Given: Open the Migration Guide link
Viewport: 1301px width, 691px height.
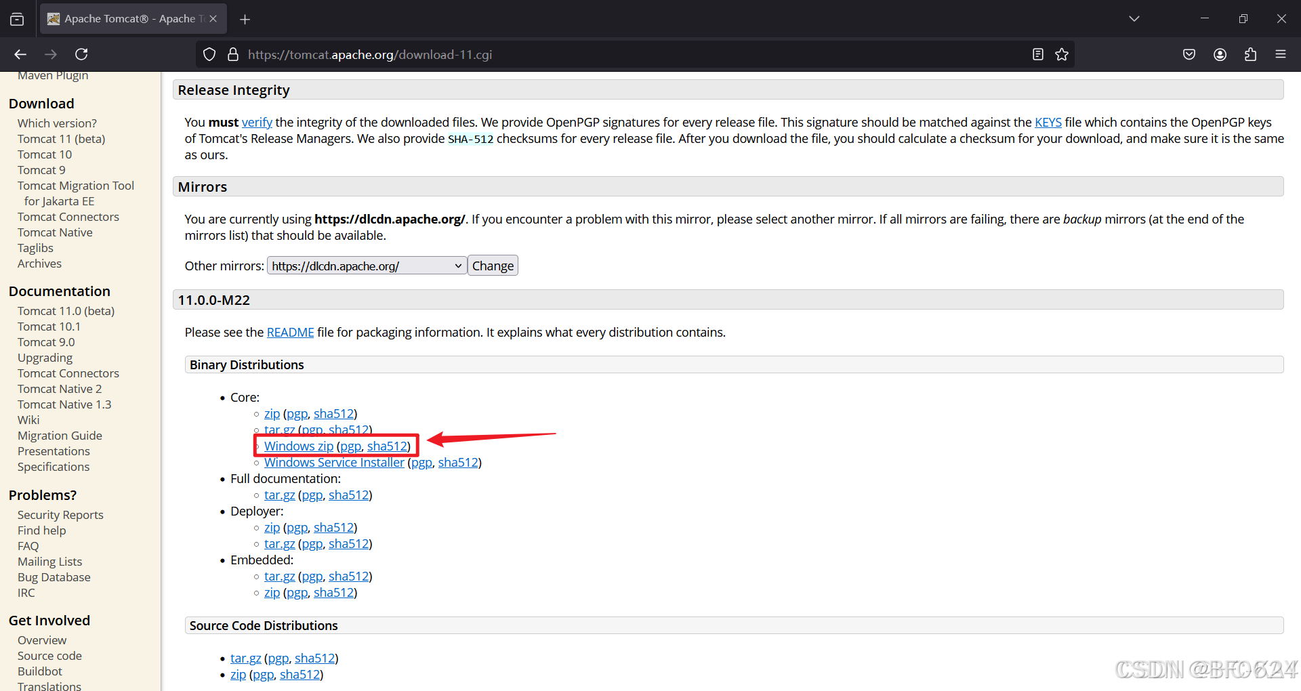Looking at the screenshot, I should pos(60,436).
